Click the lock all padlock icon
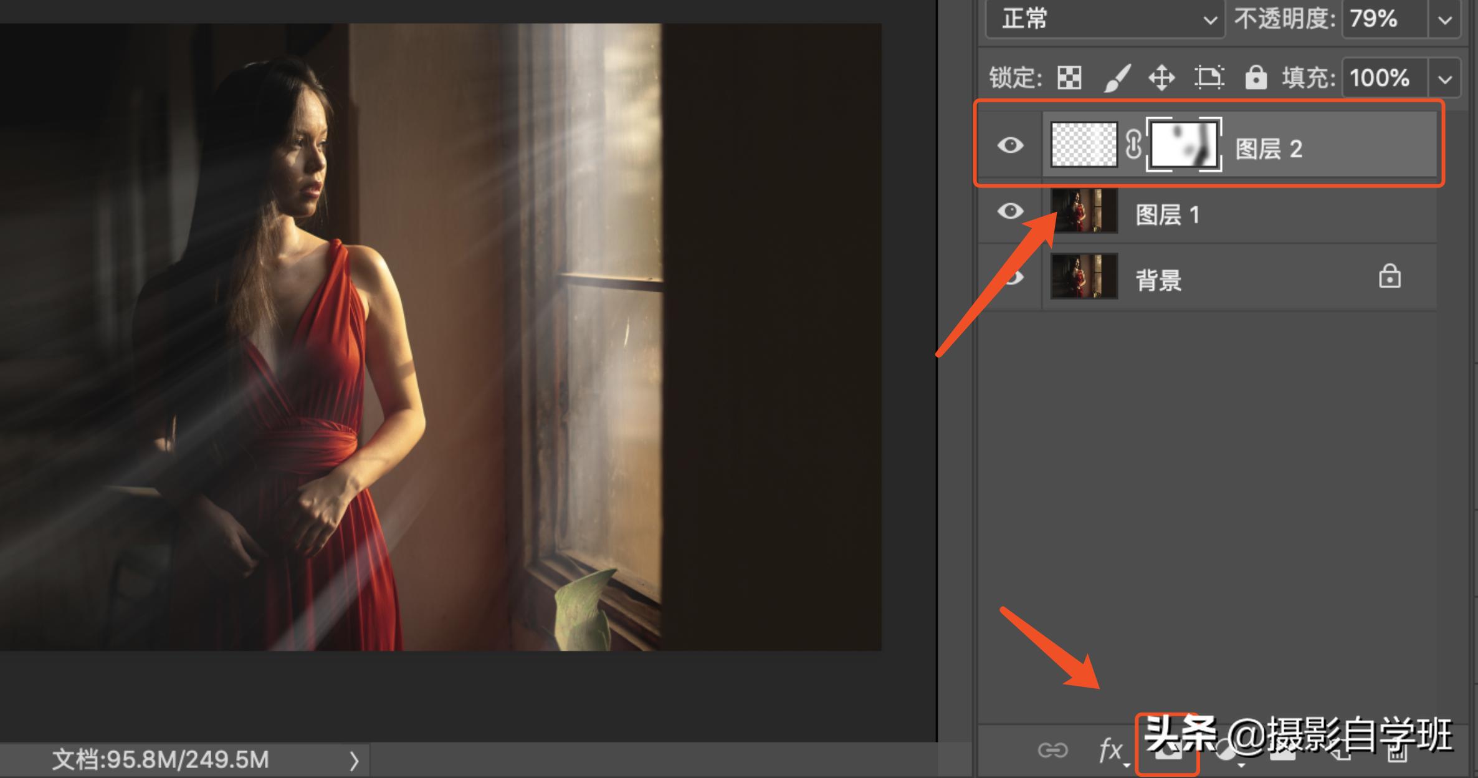Screen dimensions: 1478x778 (x=1255, y=79)
